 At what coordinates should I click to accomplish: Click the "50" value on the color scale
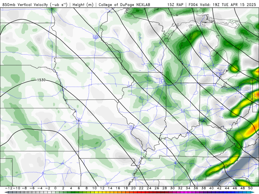(x=250, y=188)
